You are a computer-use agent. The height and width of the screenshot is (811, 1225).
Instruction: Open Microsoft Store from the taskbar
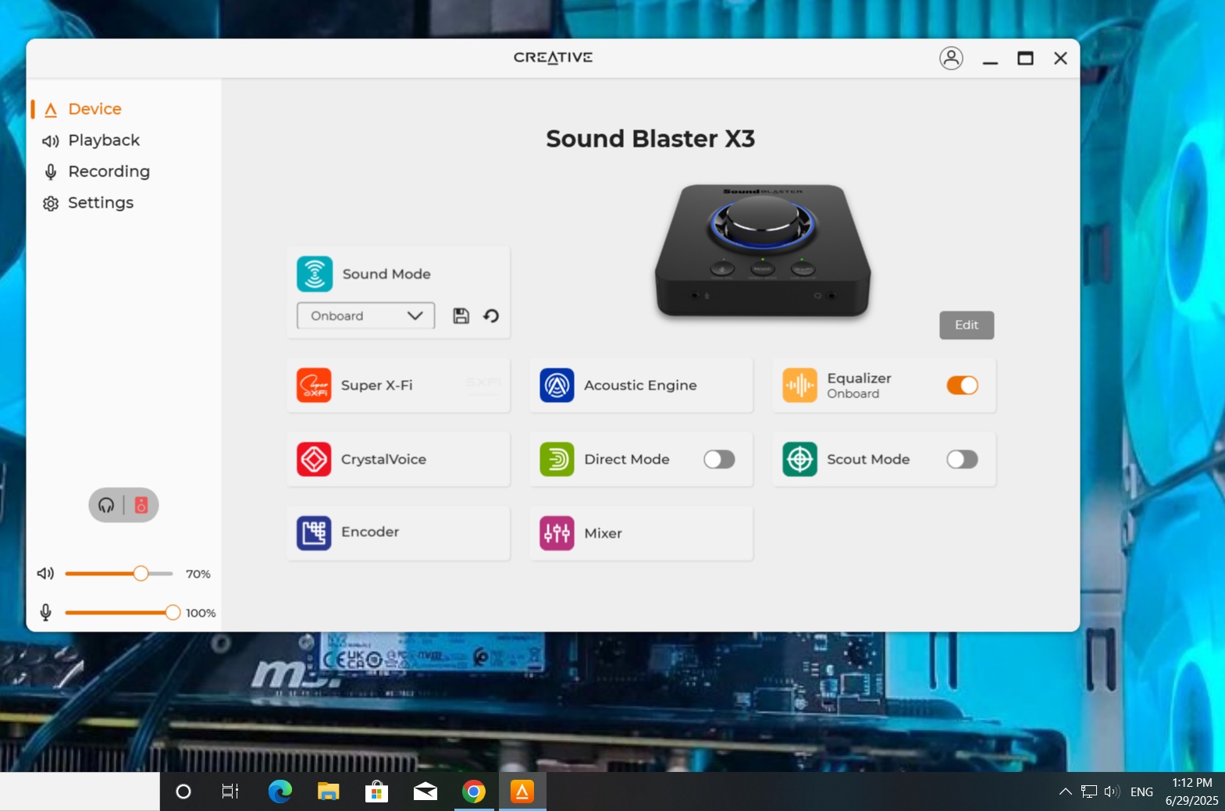376,791
